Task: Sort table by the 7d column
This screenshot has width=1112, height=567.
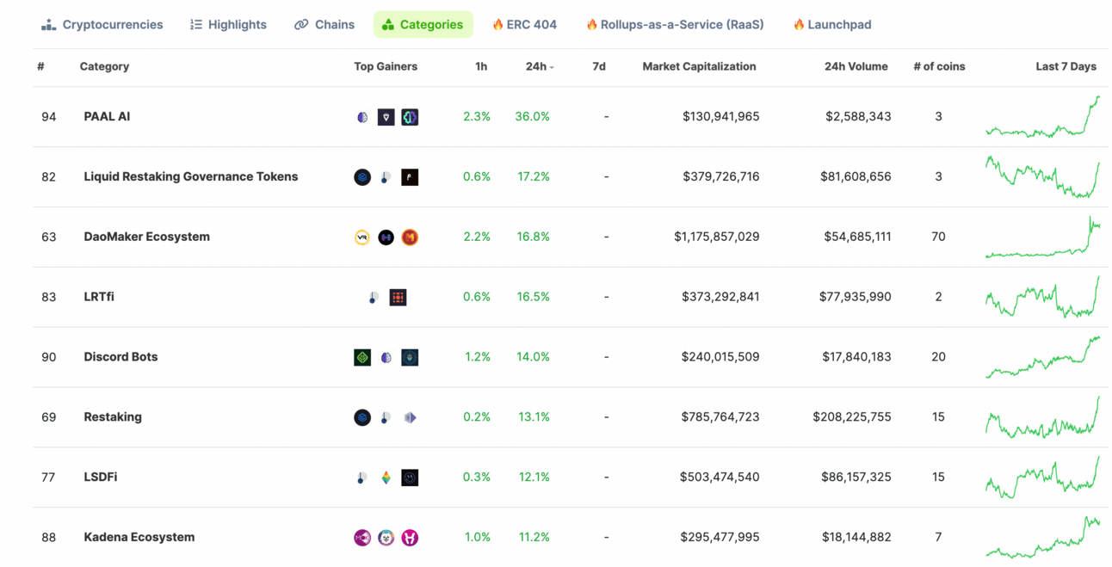Action: click(599, 66)
